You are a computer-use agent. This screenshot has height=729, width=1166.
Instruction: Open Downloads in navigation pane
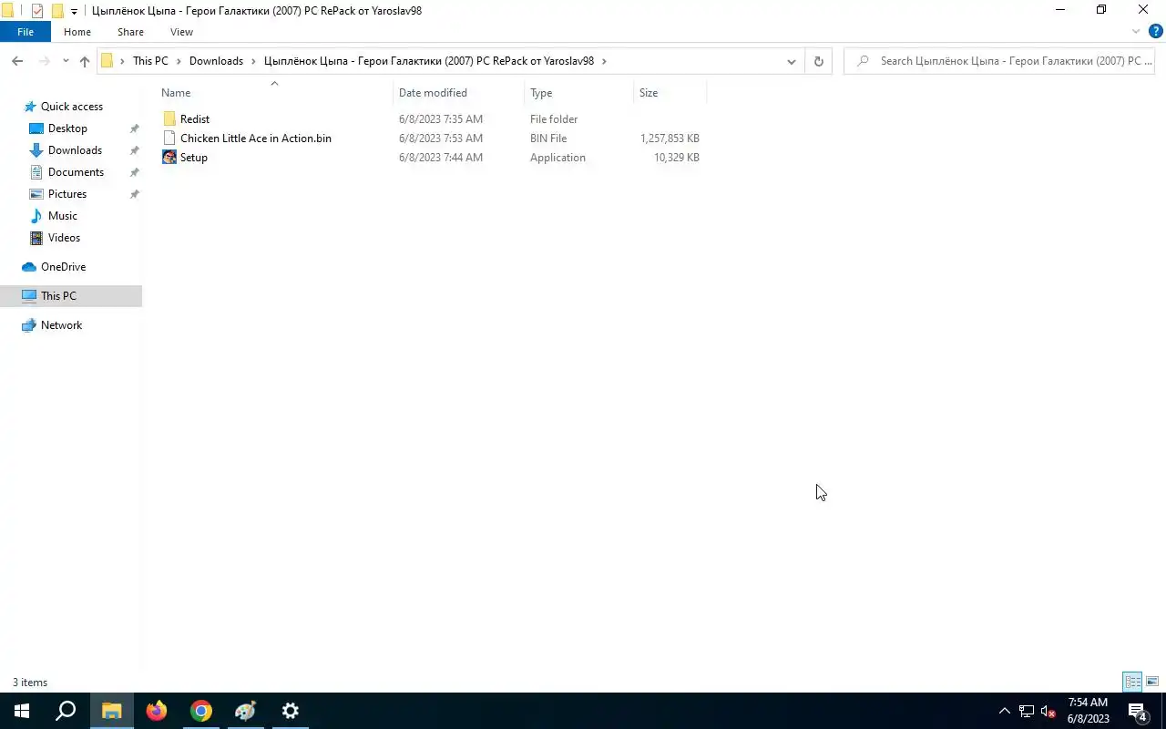75,150
